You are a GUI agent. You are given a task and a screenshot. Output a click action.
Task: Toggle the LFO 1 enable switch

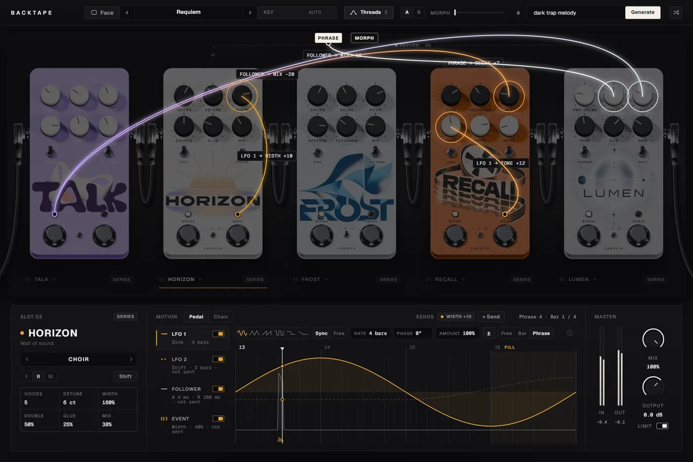[218, 334]
